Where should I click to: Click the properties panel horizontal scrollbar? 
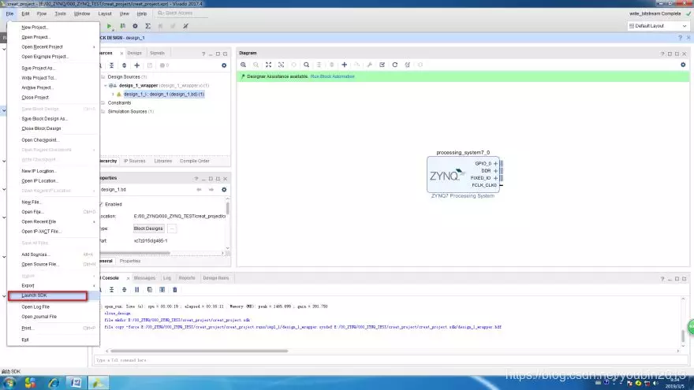pyautogui.click(x=135, y=254)
